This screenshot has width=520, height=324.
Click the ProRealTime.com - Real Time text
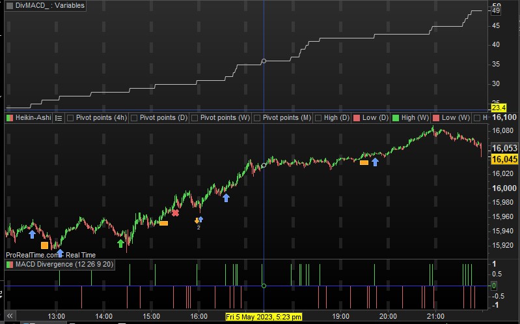[x=51, y=255]
